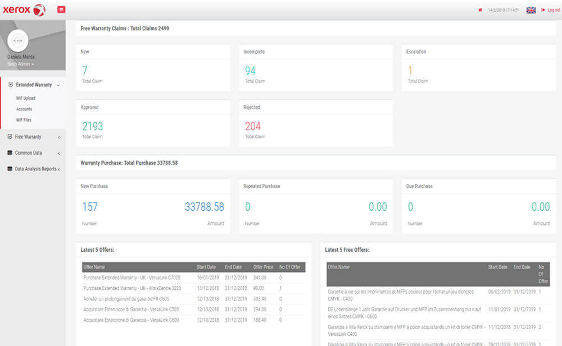Click Free Warranty Claims total header
562x346 pixels.
(125, 28)
